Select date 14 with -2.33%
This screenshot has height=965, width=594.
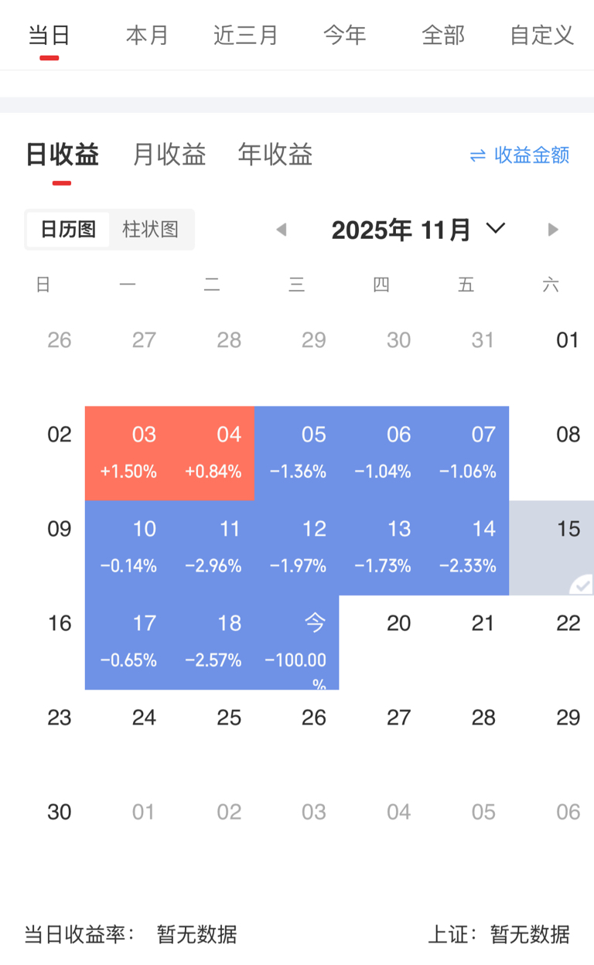[467, 547]
